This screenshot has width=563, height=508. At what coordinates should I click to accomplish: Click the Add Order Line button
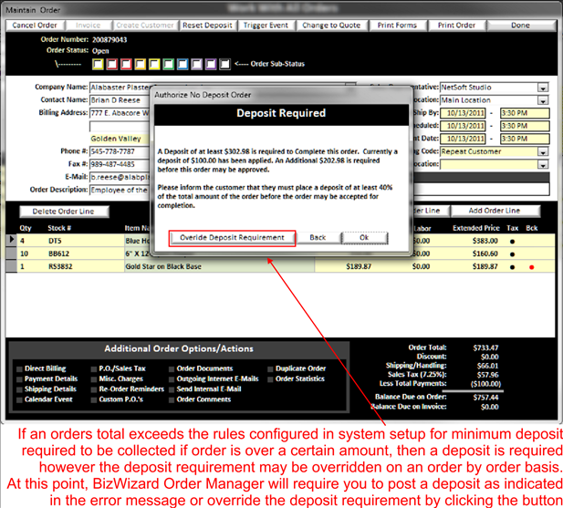pos(494,212)
